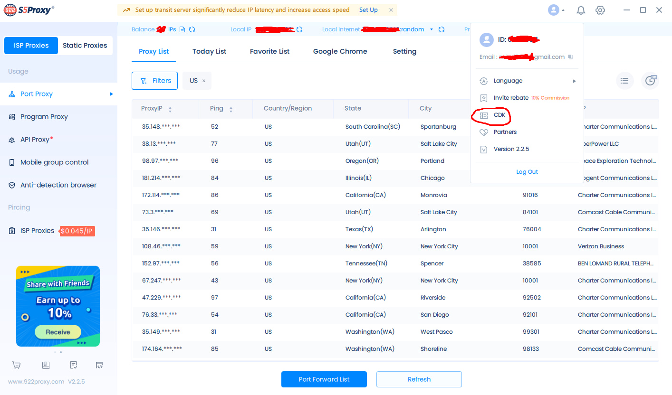Click the shopping cart icon in sidebar
The image size is (672, 395).
coord(17,365)
